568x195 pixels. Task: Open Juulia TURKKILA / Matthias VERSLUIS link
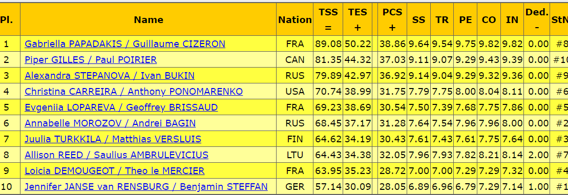tap(113, 139)
